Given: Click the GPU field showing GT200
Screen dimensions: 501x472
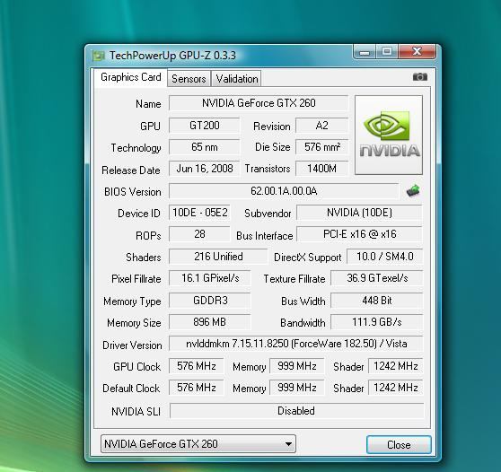Looking at the screenshot, I should tap(204, 126).
